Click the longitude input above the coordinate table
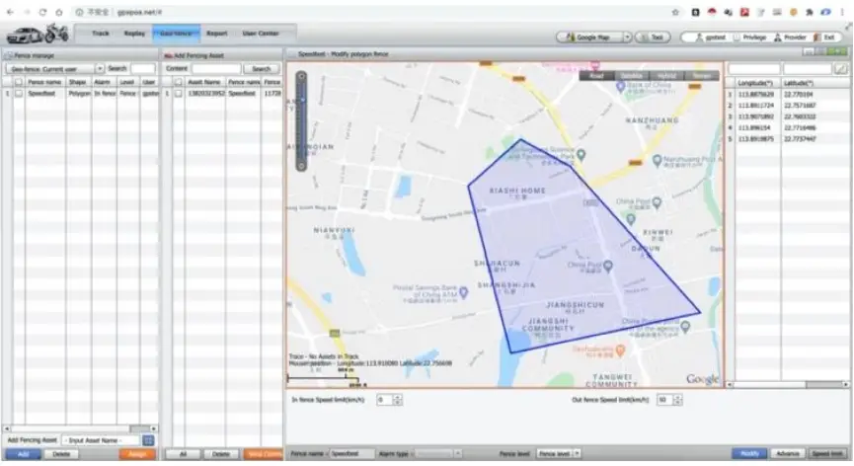The image size is (854, 466). 754,68
